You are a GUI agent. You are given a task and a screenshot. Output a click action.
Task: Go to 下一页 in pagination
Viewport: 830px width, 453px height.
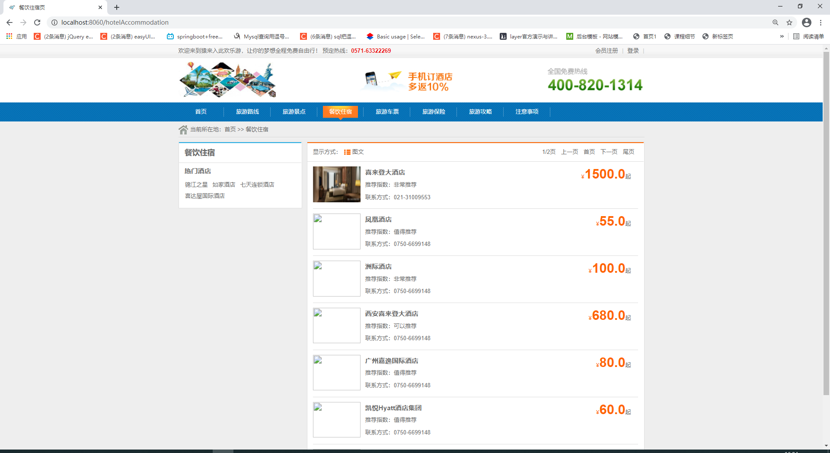click(609, 152)
